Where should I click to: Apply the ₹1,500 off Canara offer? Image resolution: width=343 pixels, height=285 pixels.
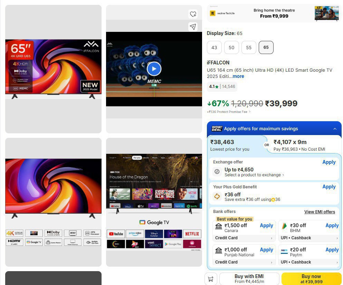(266, 225)
